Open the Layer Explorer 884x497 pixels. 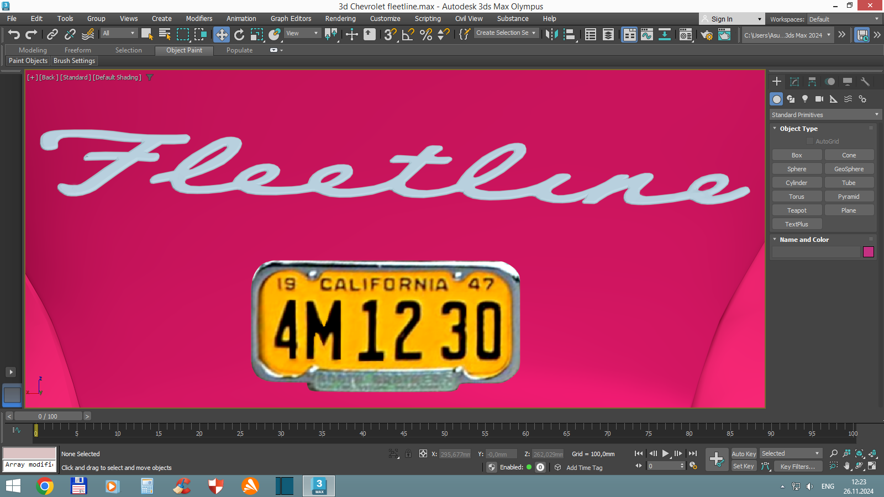pyautogui.click(x=608, y=34)
